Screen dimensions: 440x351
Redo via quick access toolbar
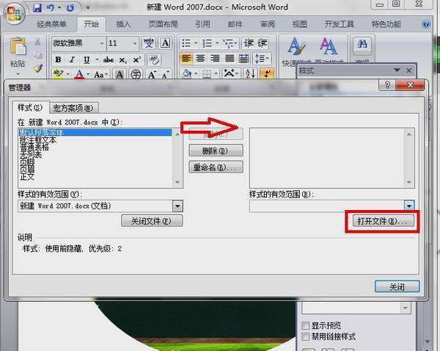click(x=70, y=7)
